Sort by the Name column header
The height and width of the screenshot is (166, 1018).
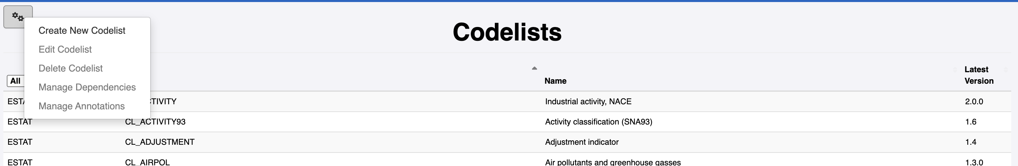pos(555,81)
